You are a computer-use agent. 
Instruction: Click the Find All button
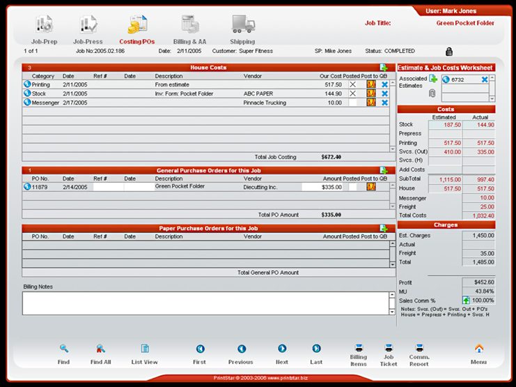[101, 354]
